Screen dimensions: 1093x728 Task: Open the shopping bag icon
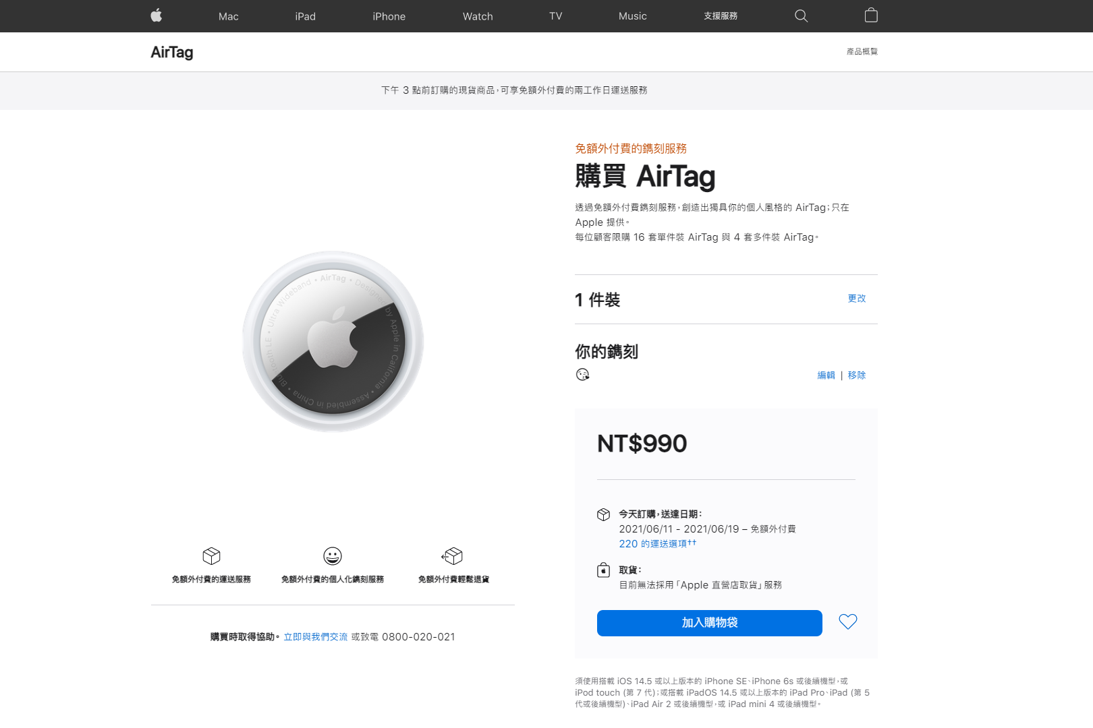coord(871,16)
